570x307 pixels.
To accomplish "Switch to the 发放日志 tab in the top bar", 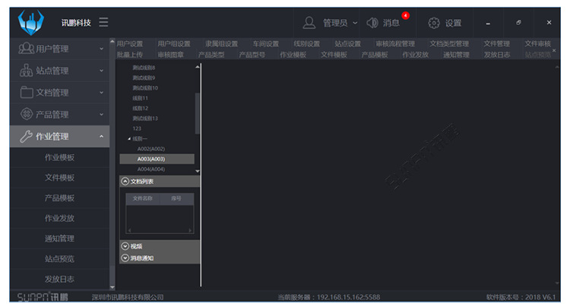I will (496, 55).
